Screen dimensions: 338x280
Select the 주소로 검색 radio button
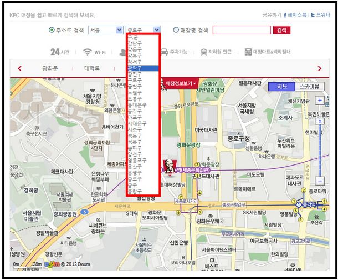52,30
